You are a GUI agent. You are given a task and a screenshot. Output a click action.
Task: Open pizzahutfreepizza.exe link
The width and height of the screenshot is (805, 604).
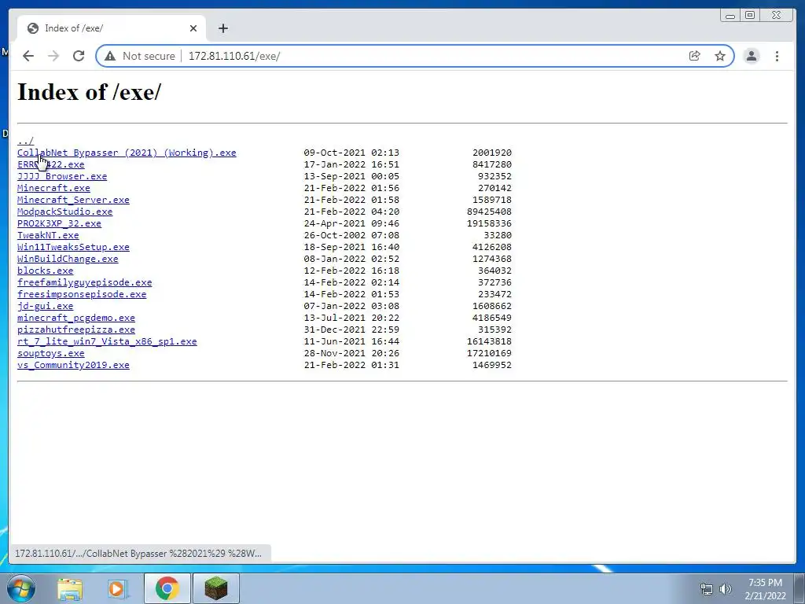pos(76,330)
